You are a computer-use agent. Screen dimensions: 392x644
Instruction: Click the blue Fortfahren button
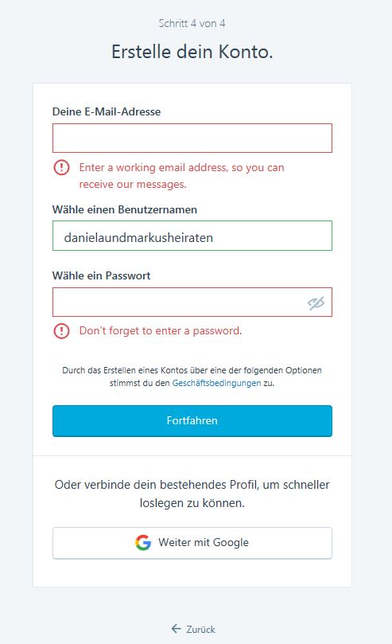coord(192,420)
